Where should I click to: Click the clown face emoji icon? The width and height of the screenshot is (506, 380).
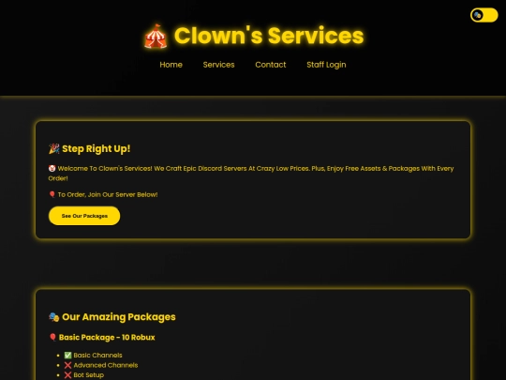click(52, 168)
